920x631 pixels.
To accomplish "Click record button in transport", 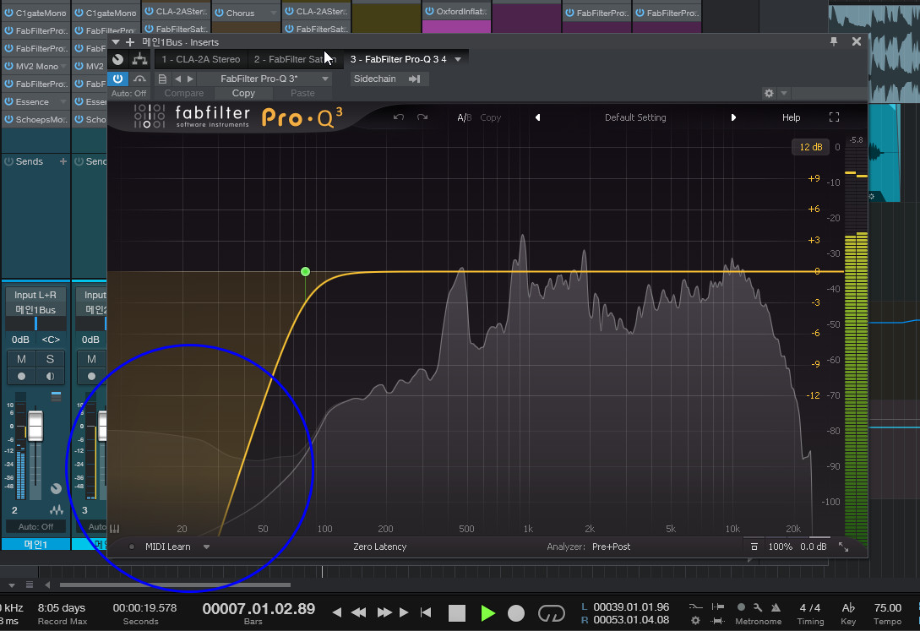I will pyautogui.click(x=515, y=613).
